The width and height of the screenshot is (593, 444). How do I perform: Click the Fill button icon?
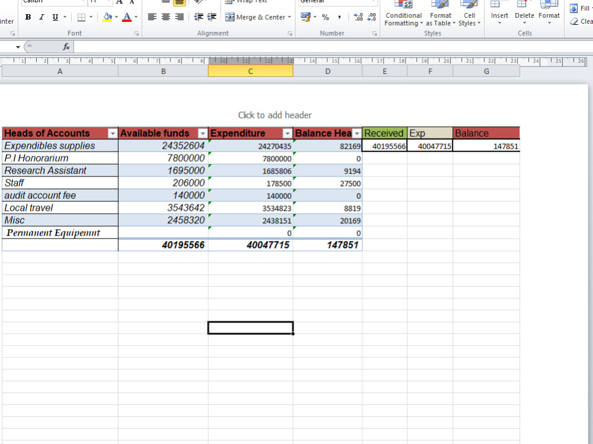[x=573, y=8]
